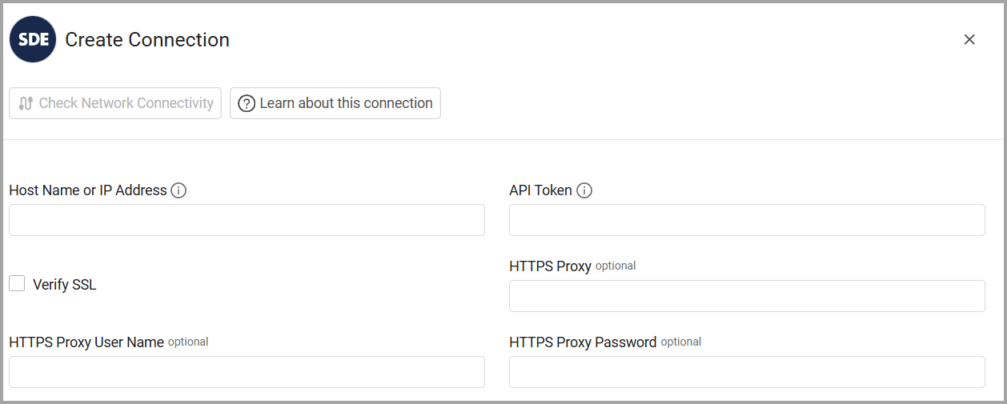Focus the Host Name or IP Address field
The width and height of the screenshot is (1007, 404).
coord(247,220)
